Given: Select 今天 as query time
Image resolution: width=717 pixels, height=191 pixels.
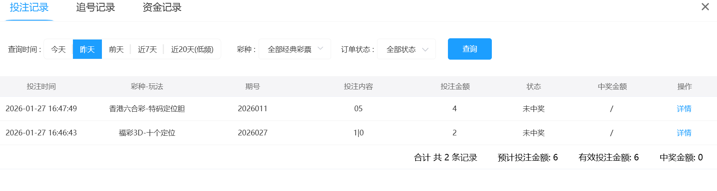Looking at the screenshot, I should point(58,49).
